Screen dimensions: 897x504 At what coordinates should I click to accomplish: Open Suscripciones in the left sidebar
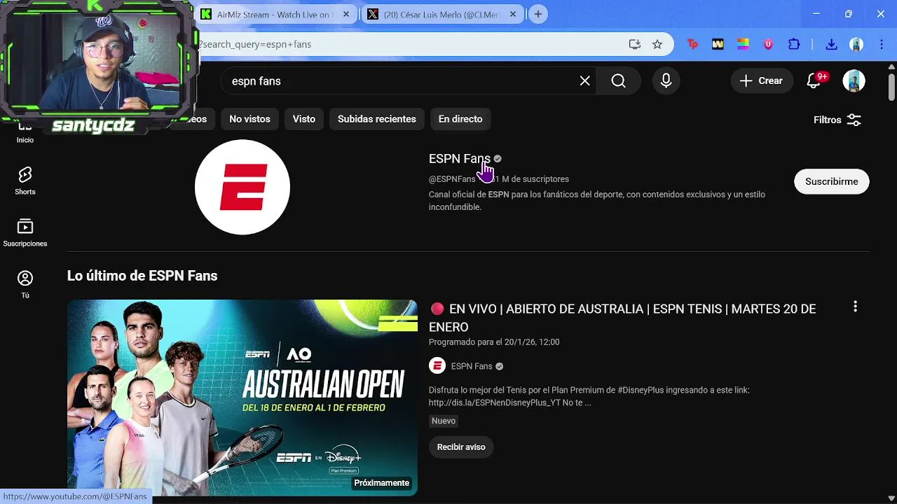25,233
